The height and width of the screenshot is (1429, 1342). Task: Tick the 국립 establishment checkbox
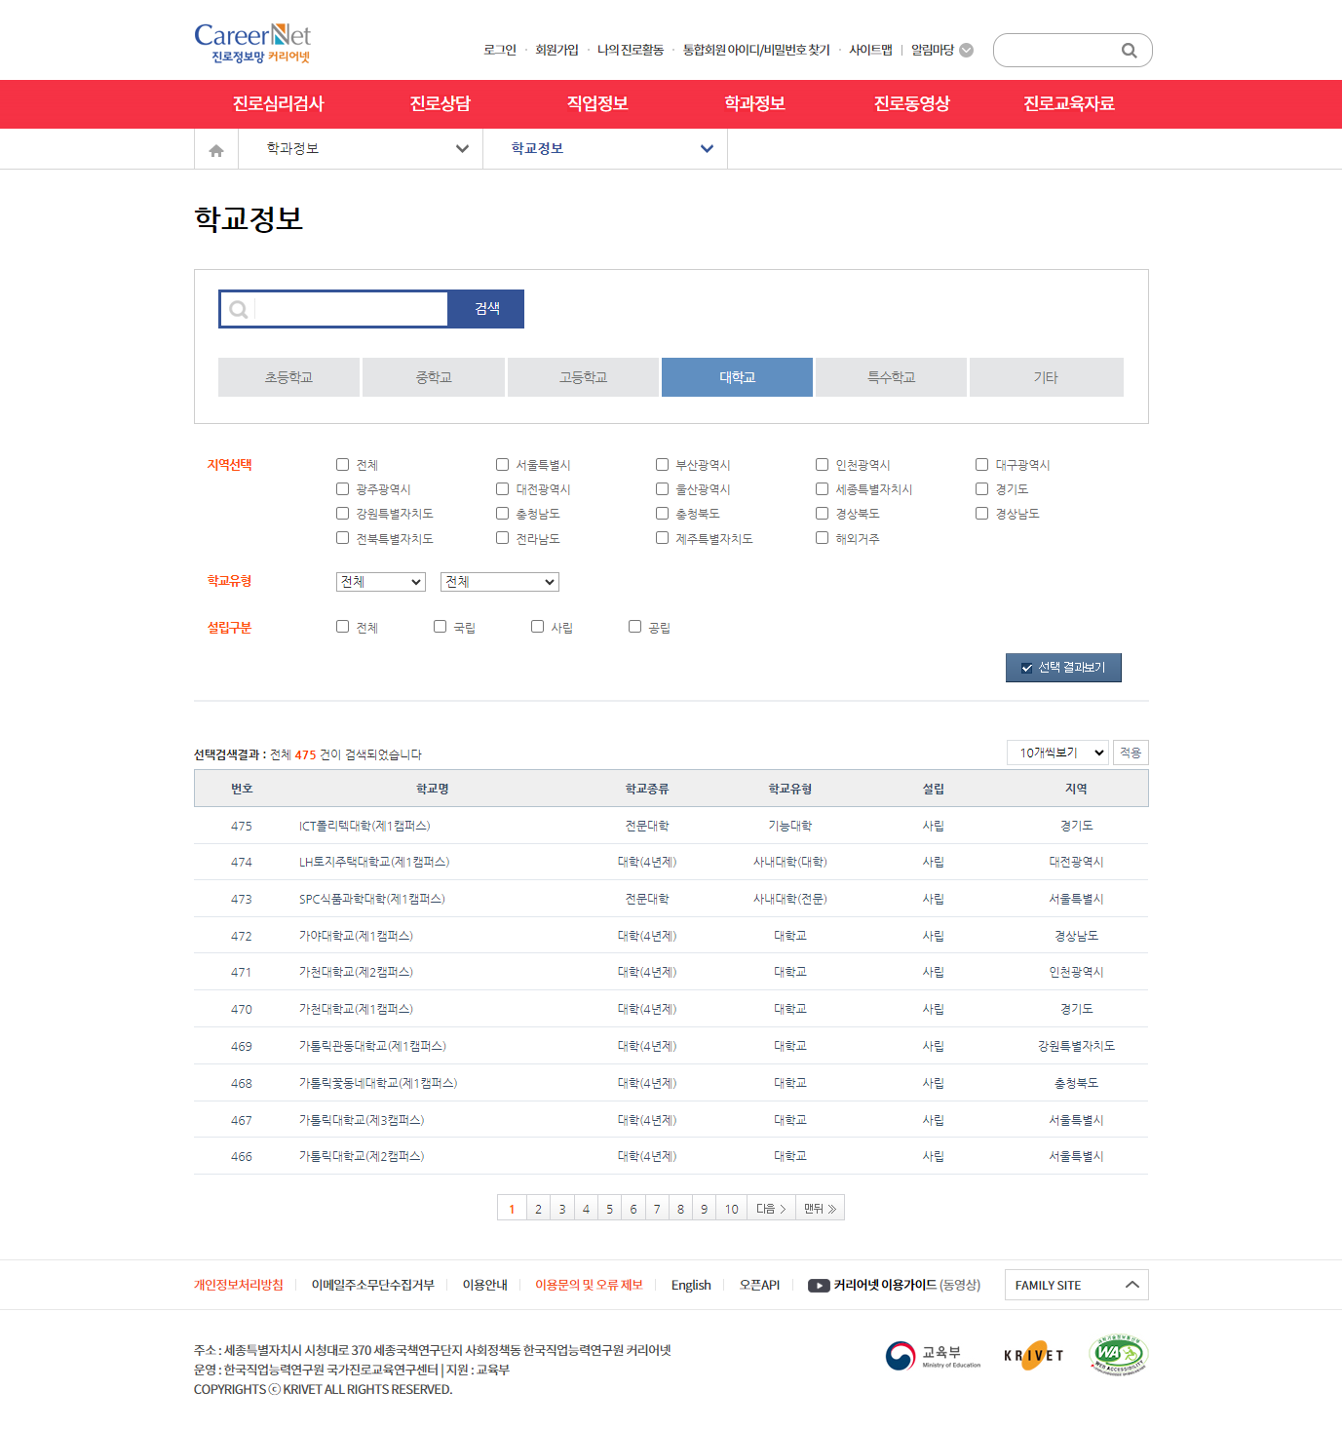click(x=441, y=627)
